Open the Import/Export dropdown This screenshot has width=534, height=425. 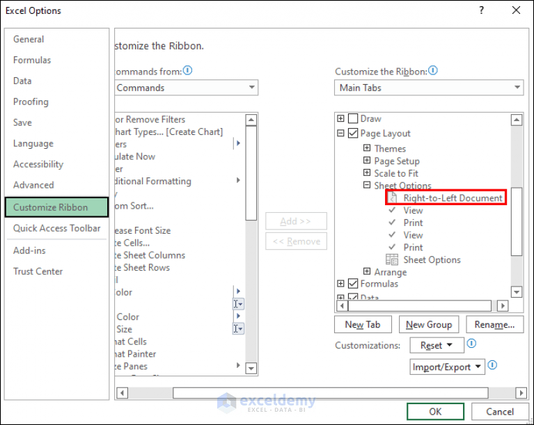tap(447, 367)
